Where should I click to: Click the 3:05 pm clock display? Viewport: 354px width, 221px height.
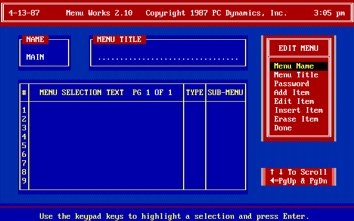329,12
